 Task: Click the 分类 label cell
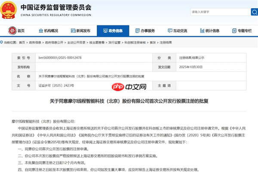[164, 58]
